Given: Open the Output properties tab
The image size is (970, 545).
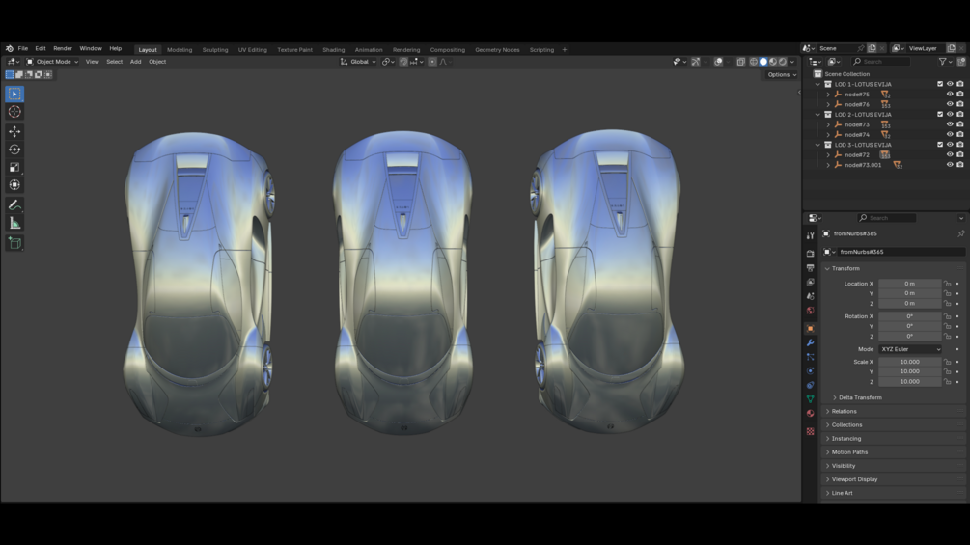Looking at the screenshot, I should pyautogui.click(x=811, y=267).
